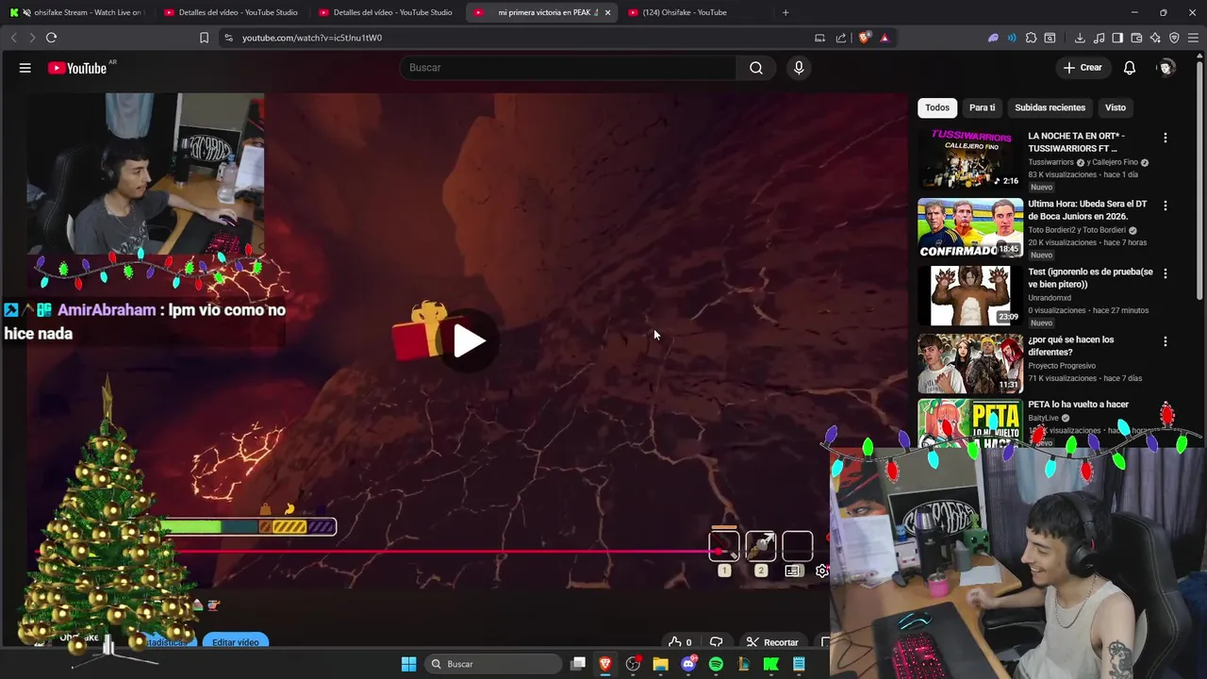The height and width of the screenshot is (679, 1207).
Task: Open Windows Start menu
Action: [408, 664]
